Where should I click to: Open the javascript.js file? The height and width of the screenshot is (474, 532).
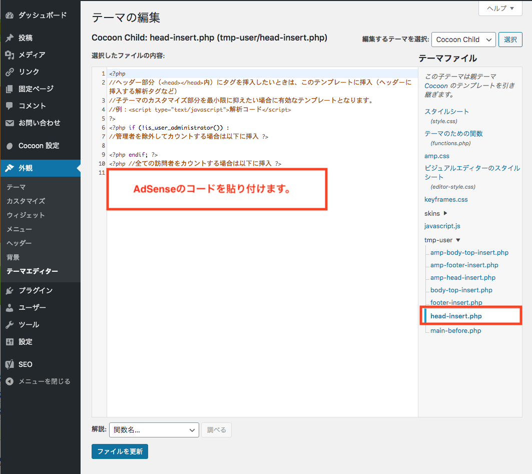point(442,226)
